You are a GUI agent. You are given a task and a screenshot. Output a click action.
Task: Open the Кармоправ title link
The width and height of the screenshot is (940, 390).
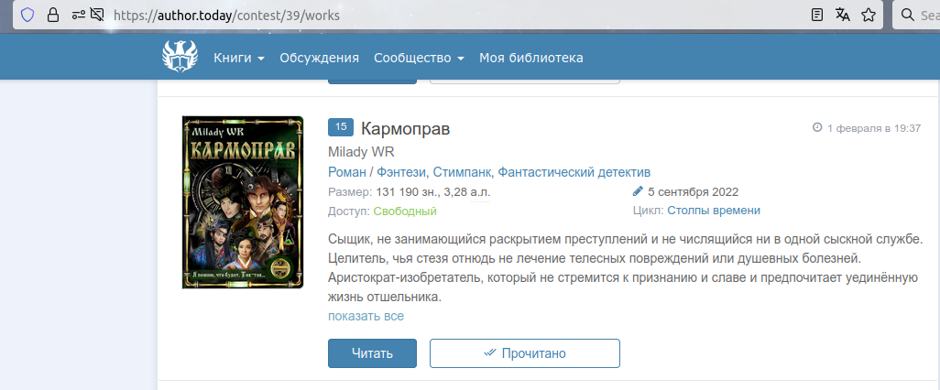(x=405, y=128)
